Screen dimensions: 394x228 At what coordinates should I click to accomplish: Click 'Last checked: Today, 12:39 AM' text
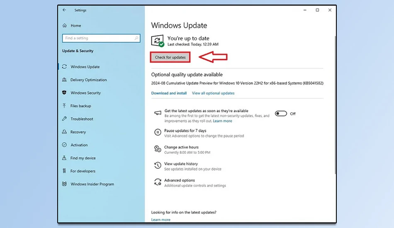tap(193, 44)
